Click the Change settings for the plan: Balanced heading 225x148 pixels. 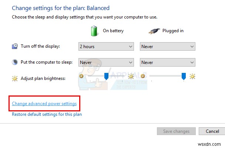[61, 8]
